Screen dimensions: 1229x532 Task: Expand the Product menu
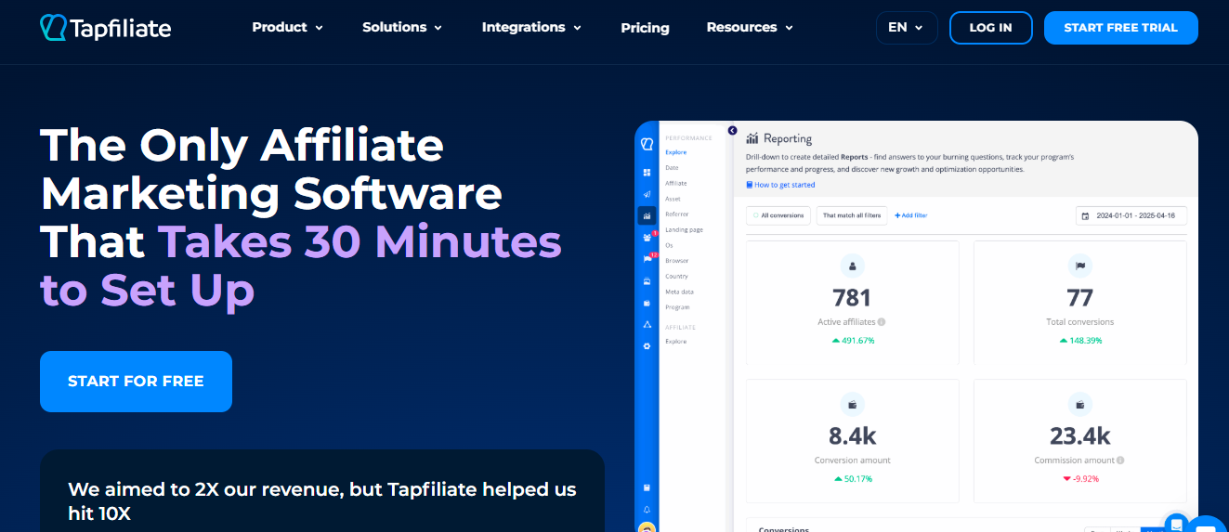(x=287, y=27)
